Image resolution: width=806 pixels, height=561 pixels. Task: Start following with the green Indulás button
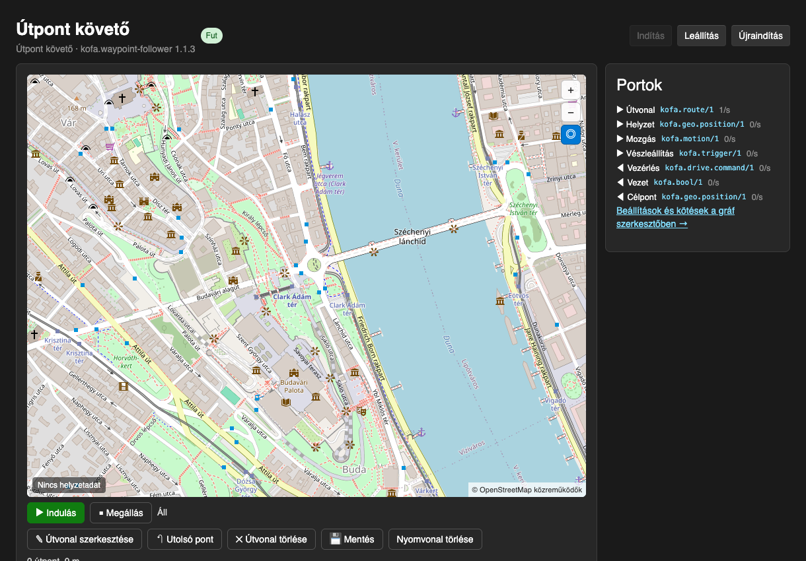(x=56, y=512)
